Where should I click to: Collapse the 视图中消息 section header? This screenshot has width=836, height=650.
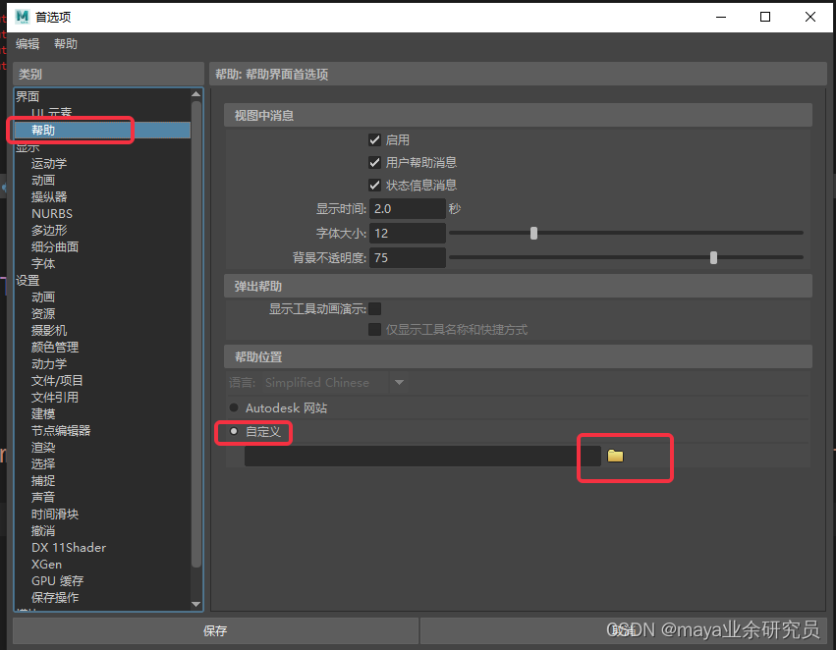coord(518,115)
